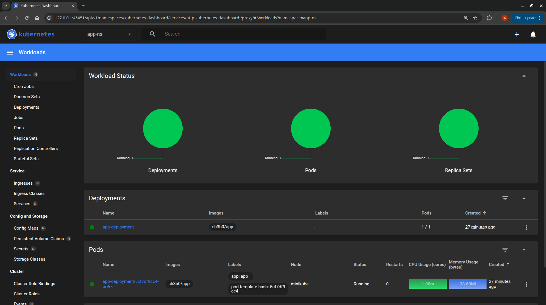The image size is (546, 305).
Task: Open Persistent Volume Claims in sidebar
Action: 39,239
